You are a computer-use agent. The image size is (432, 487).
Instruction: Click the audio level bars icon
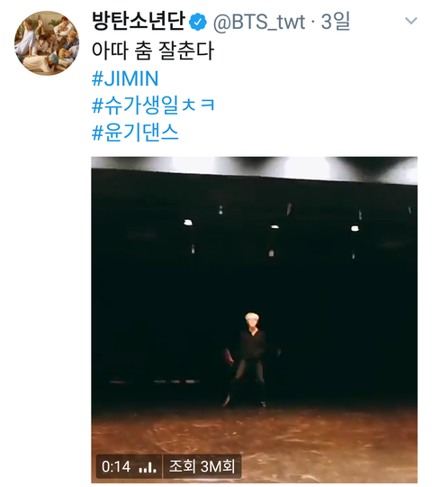pos(148,467)
